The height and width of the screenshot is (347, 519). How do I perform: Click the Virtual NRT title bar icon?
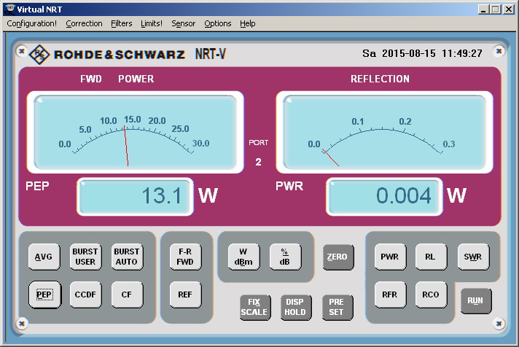point(10,9)
